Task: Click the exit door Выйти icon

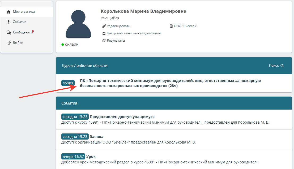Action: [x=9, y=42]
